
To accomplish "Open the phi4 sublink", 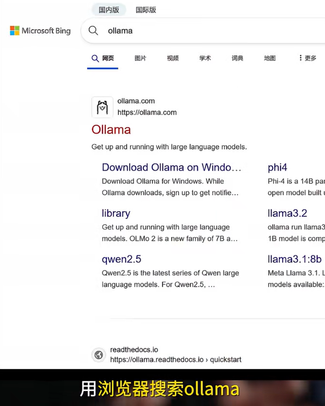I will coord(277,167).
